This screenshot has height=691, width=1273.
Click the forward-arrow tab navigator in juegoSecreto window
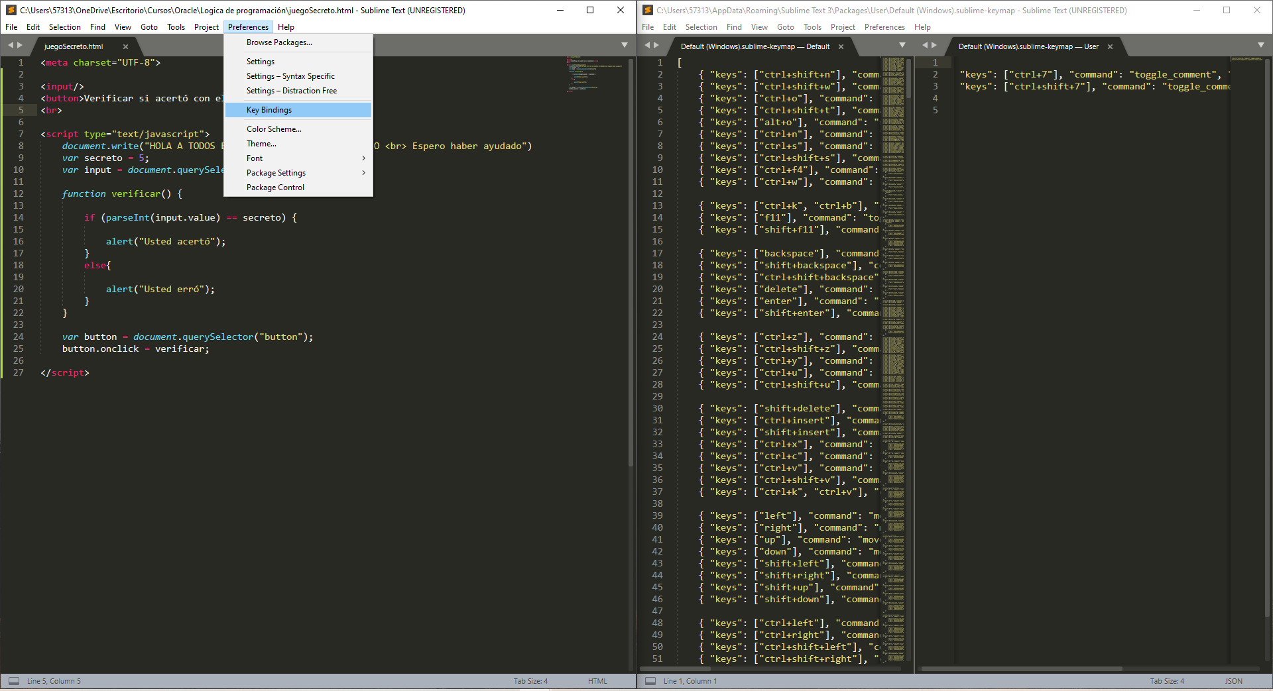coord(20,45)
